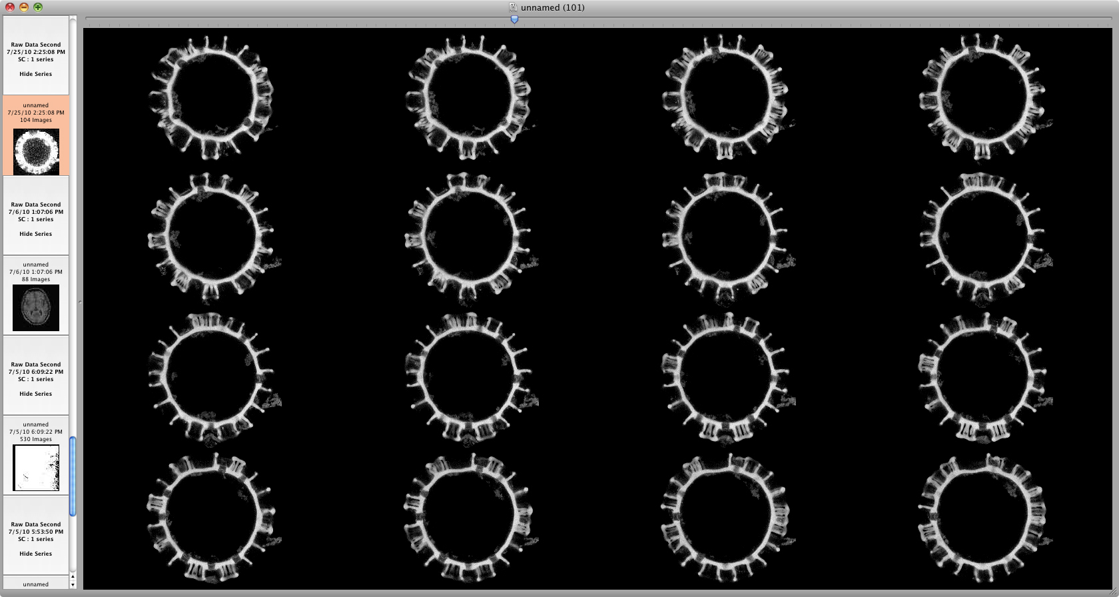Image resolution: width=1119 pixels, height=597 pixels.
Task: Open the 530 Images series thumbnail
Action: (x=36, y=468)
